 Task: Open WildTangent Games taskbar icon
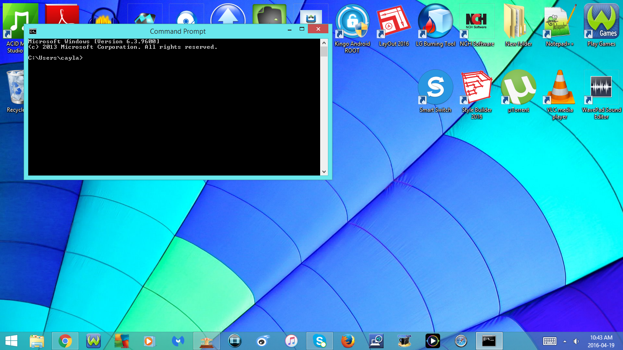93,340
